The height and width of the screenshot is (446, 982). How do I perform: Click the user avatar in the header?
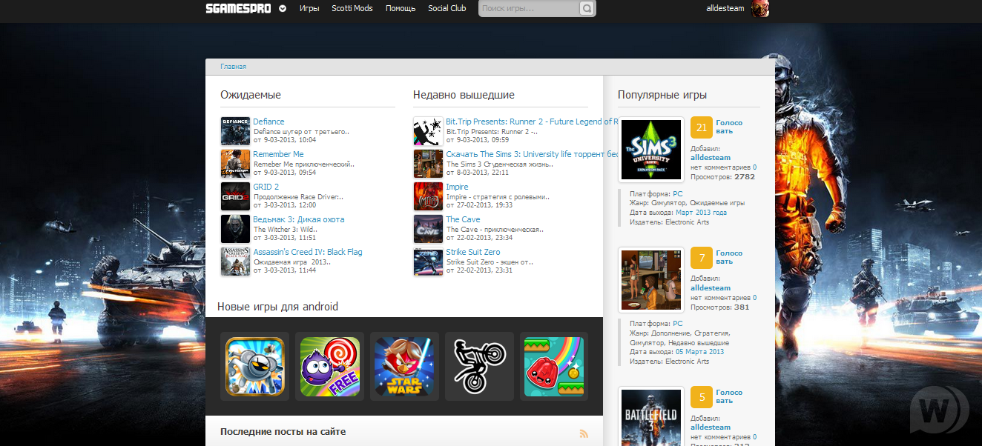coord(759,9)
